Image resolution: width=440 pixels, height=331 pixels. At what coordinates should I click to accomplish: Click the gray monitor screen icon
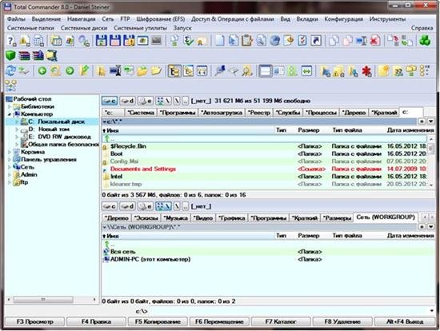click(156, 41)
